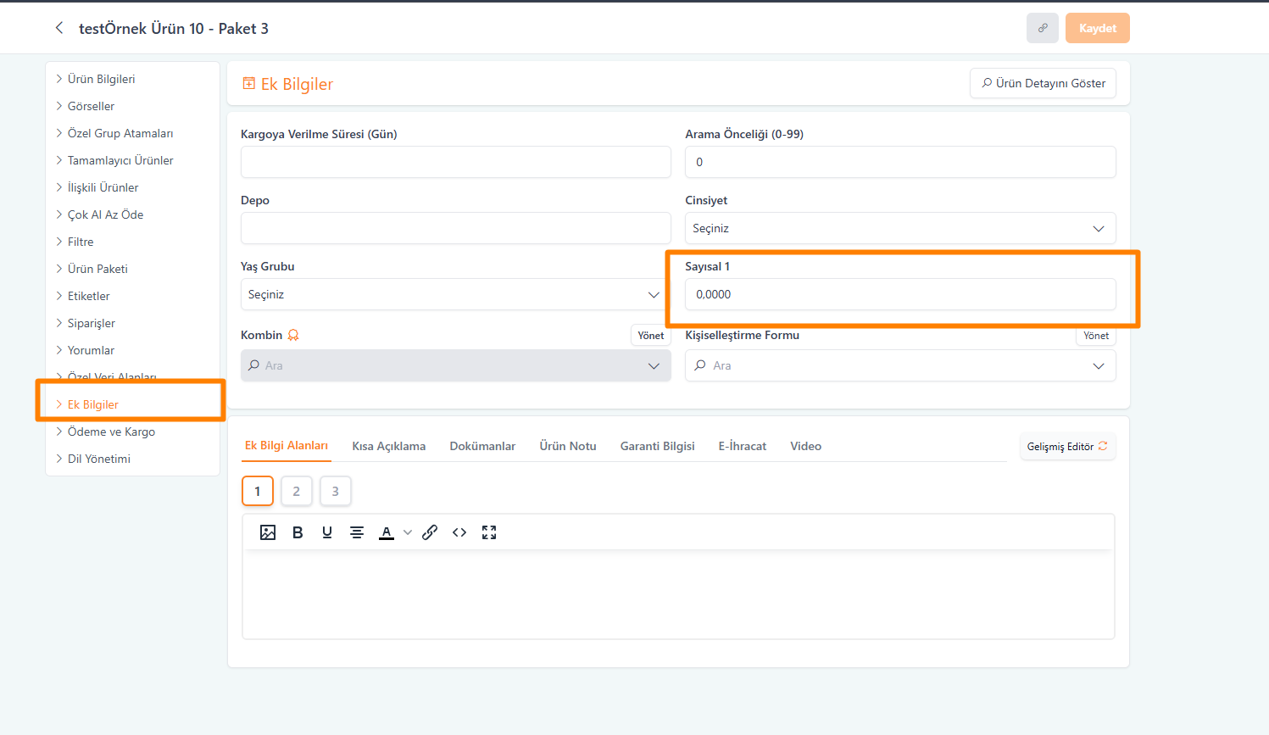Expand the editor to fullscreen
Screen dimensions: 1269x735
tap(489, 532)
